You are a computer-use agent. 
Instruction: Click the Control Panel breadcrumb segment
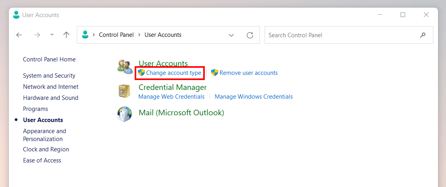[x=116, y=35]
